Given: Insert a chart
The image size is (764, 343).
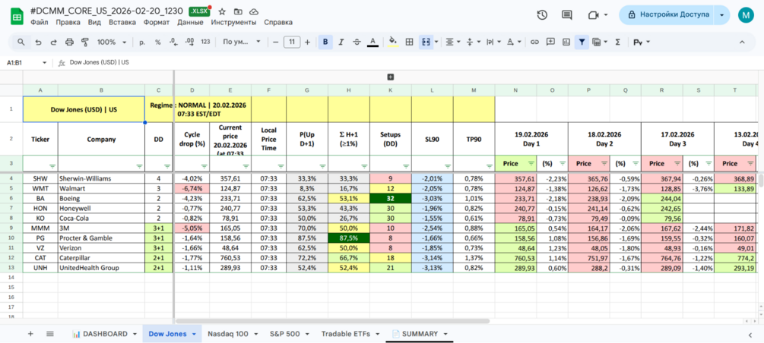Looking at the screenshot, I should 566,42.
